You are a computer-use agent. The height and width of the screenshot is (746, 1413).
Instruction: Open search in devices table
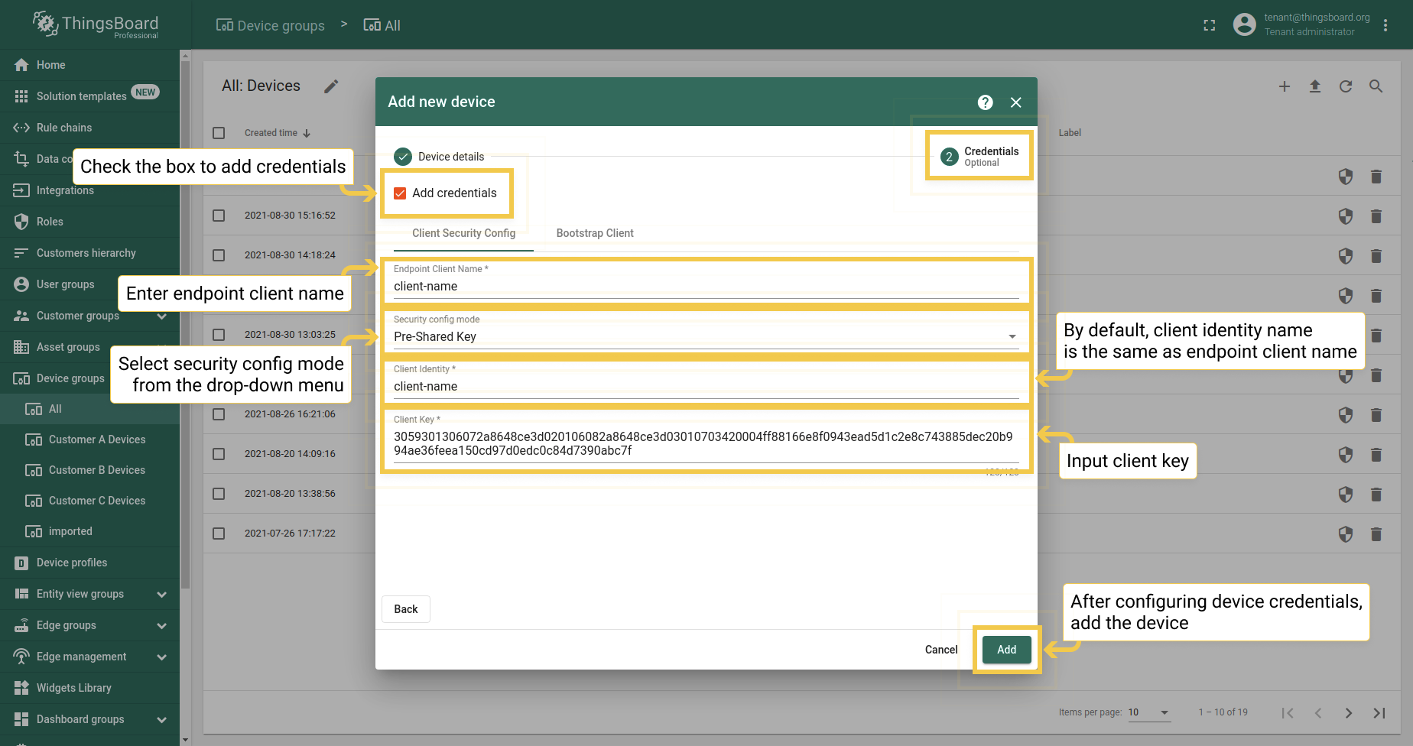(1376, 86)
